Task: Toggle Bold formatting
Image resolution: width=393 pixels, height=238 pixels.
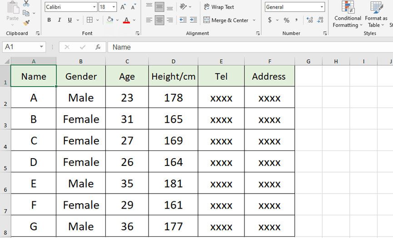Action: 49,20
